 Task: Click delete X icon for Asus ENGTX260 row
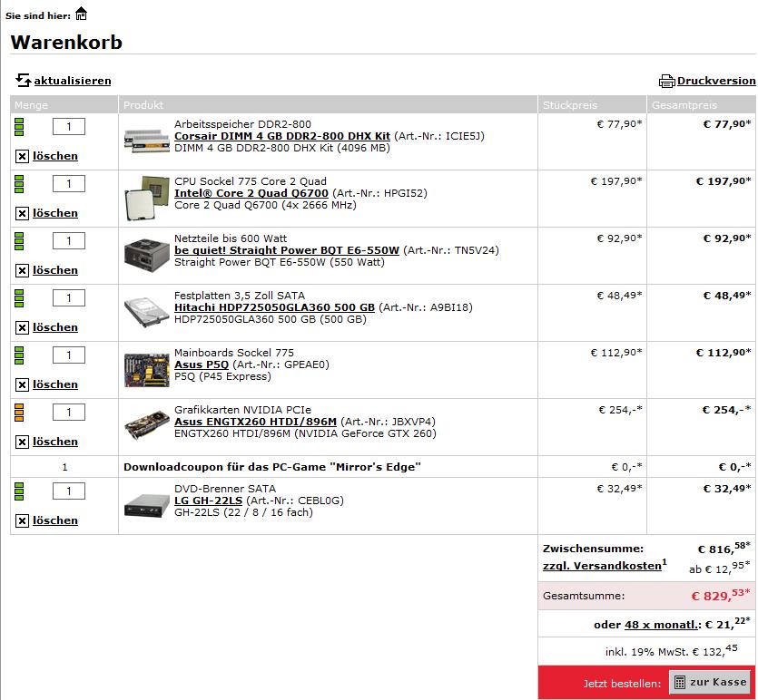pyautogui.click(x=22, y=442)
